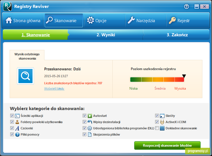This screenshot has height=156, width=212.
Task: Click the Skróty shortcut icon
Action: point(162,116)
